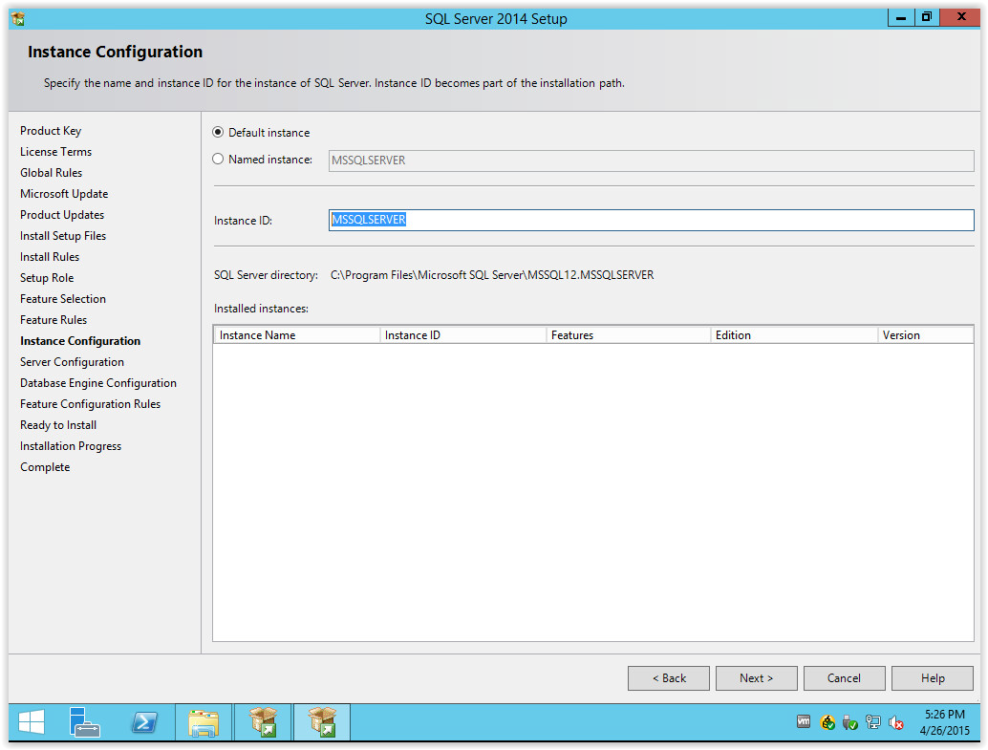Open the Windows Start button
This screenshot has height=750, width=988.
32,721
